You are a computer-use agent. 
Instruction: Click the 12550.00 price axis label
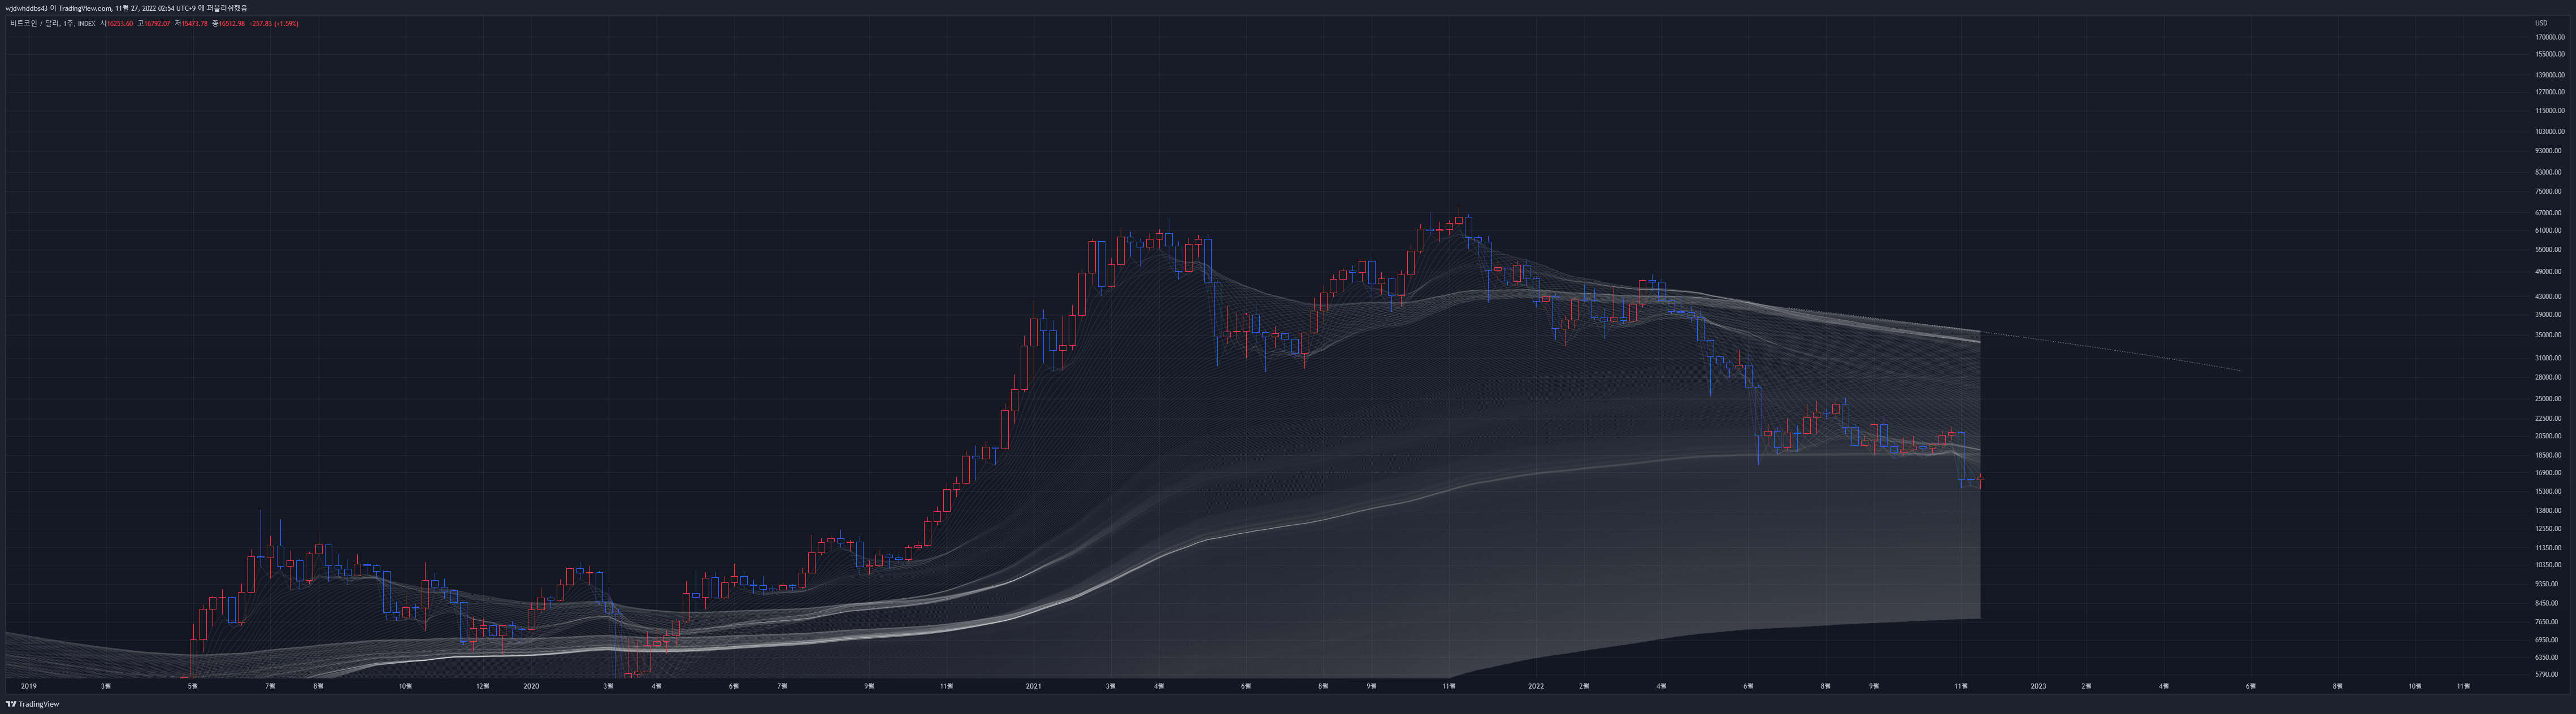click(2548, 529)
